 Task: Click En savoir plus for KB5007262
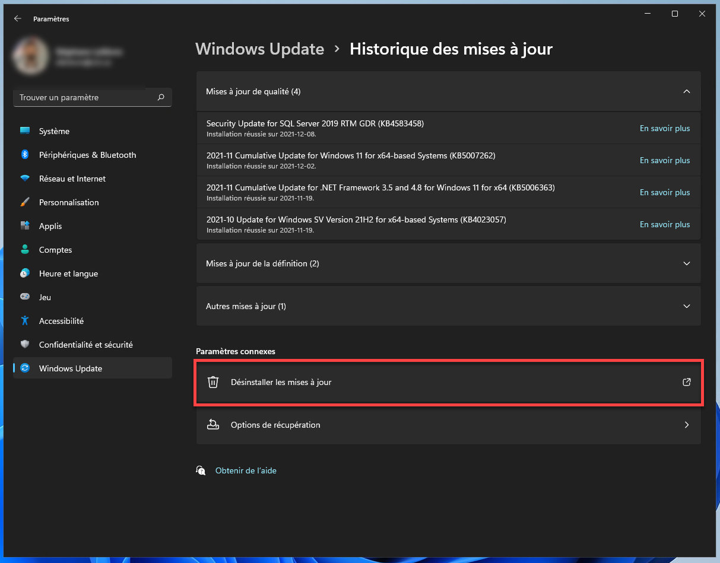pyautogui.click(x=665, y=160)
